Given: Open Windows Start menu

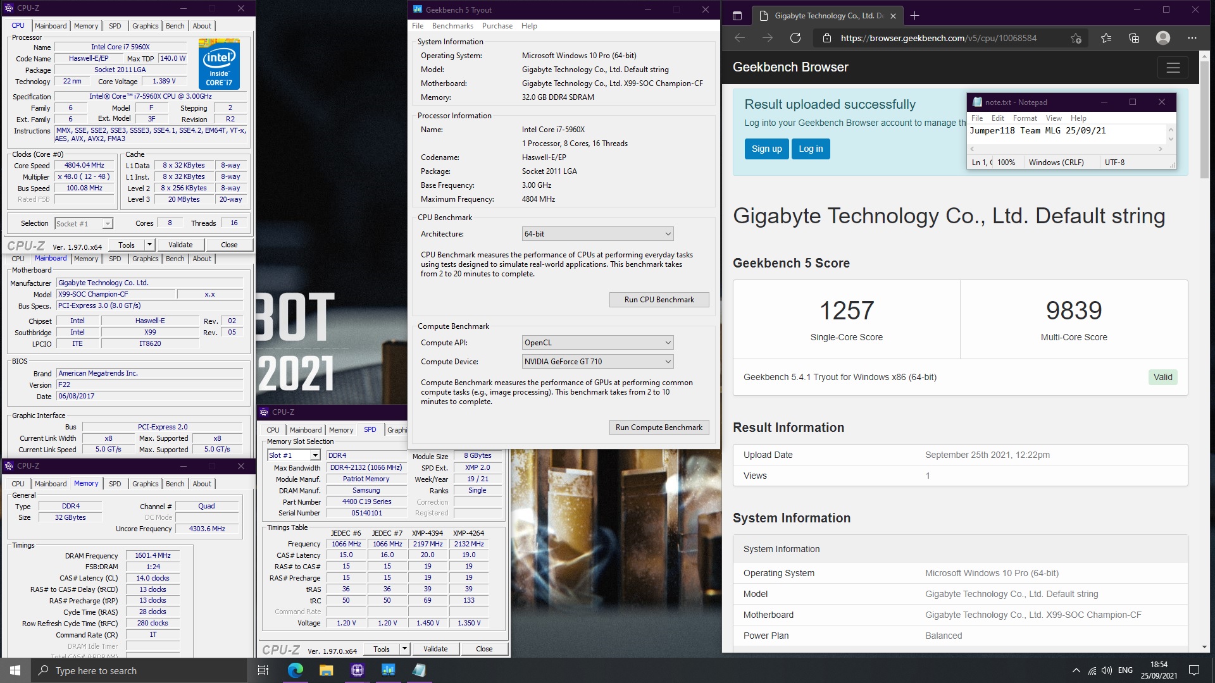Looking at the screenshot, I should click(x=15, y=670).
